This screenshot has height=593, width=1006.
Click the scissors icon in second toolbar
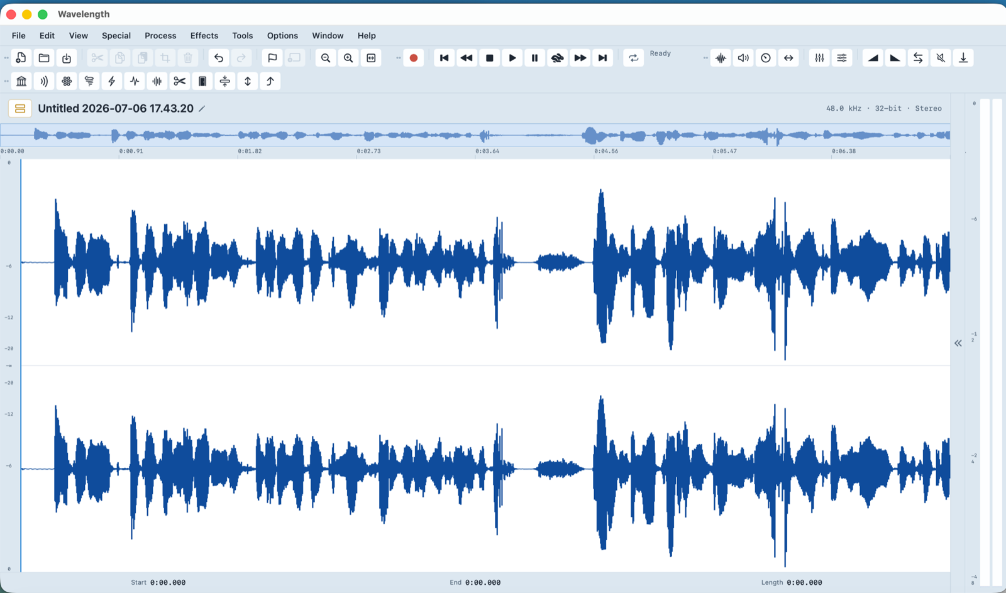(x=180, y=81)
